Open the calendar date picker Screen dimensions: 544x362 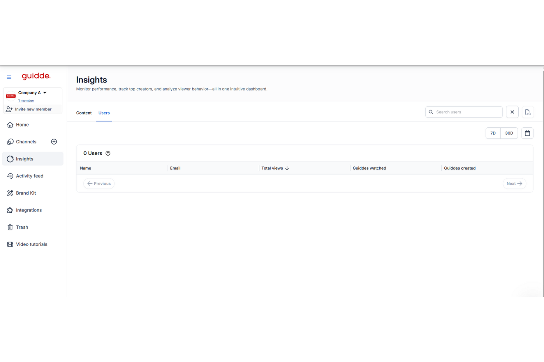[x=527, y=133]
